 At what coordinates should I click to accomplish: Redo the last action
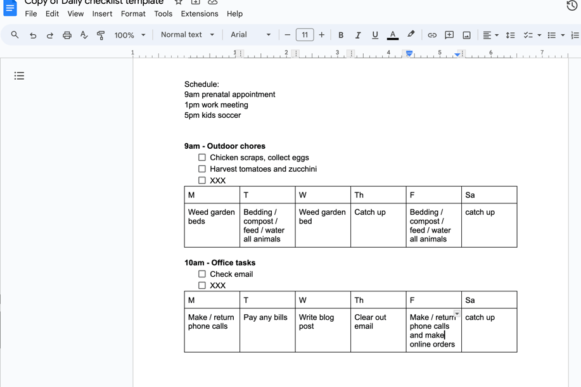[49, 35]
